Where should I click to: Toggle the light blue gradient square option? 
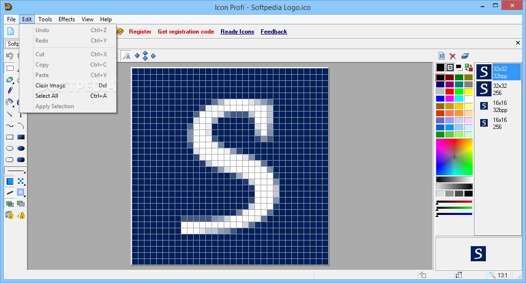point(21,192)
